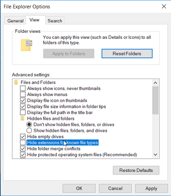171x196 pixels.
Task: Open the Search tab
Action: 55,21
